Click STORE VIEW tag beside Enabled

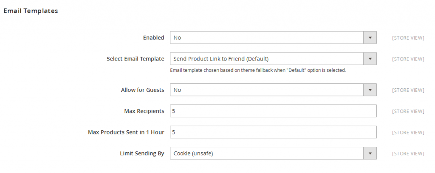pyautogui.click(x=408, y=38)
